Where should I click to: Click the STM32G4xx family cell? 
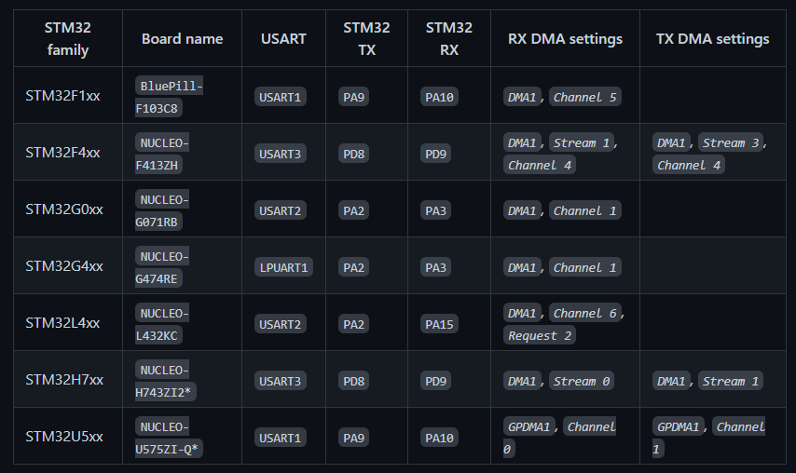tap(64, 266)
